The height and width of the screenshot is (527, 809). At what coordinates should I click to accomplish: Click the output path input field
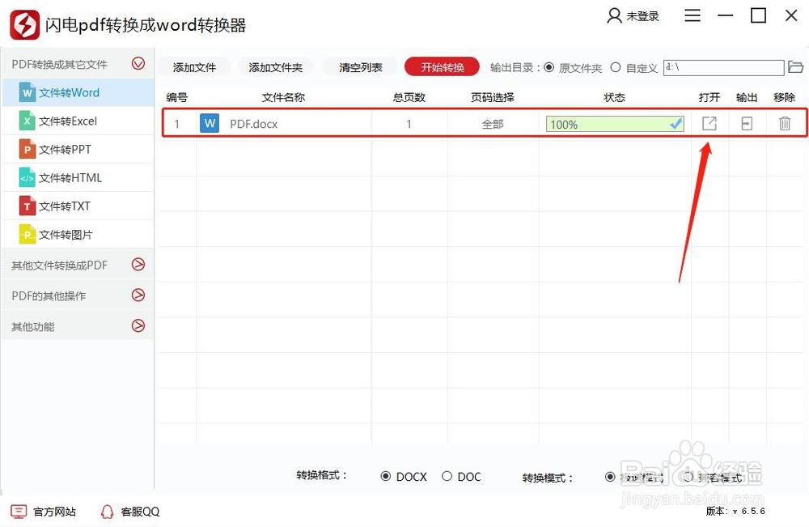pyautogui.click(x=724, y=68)
